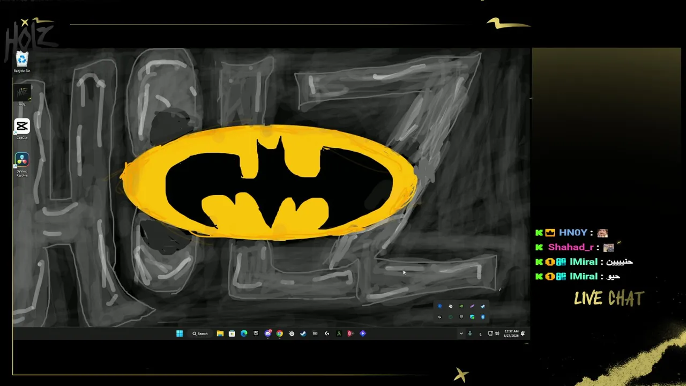Screen dimensions: 686x386
Task: Open NVIDIA icon in tray flyout
Action: click(x=461, y=306)
